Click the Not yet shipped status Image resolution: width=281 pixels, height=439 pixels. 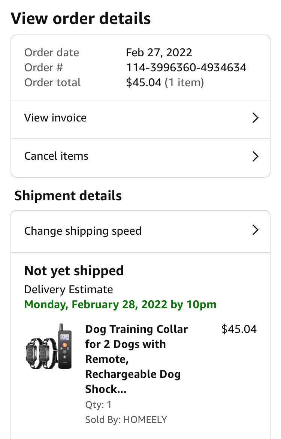74,271
